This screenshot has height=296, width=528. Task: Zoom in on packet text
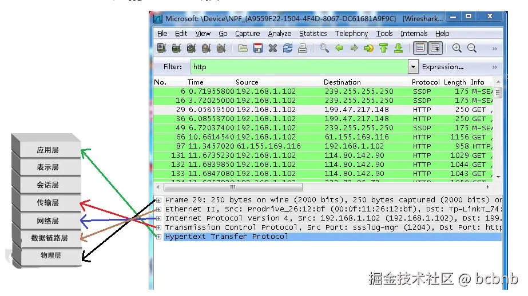[x=457, y=48]
